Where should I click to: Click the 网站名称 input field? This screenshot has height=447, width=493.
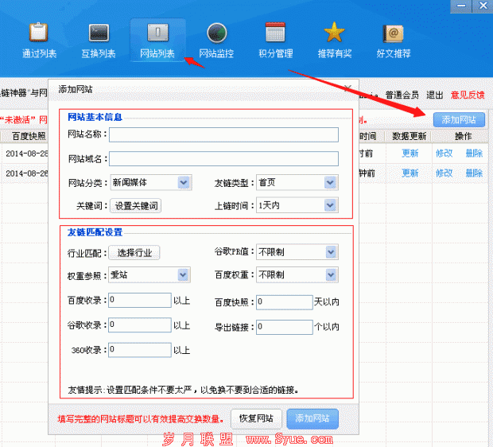[x=223, y=134]
